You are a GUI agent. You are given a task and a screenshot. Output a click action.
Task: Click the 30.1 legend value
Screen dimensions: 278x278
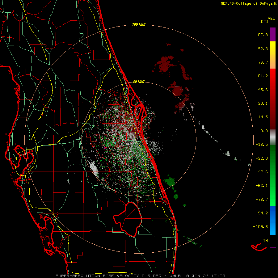click(263, 103)
